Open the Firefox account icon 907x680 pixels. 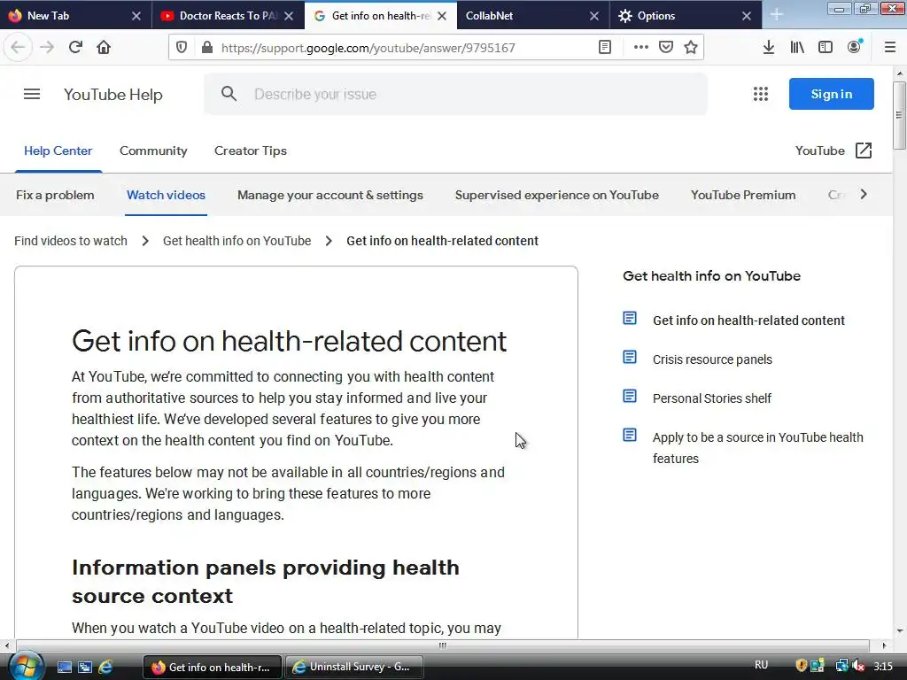855,48
